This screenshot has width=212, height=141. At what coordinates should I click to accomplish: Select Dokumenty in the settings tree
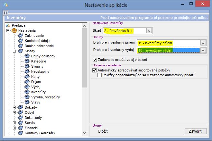tap(33, 118)
